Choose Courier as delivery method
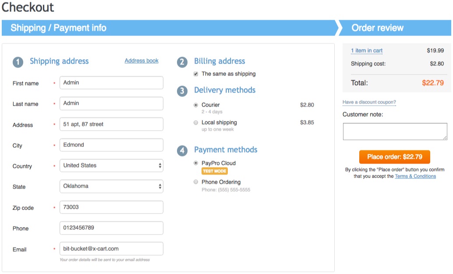Image resolution: width=453 pixels, height=274 pixels. coord(196,105)
